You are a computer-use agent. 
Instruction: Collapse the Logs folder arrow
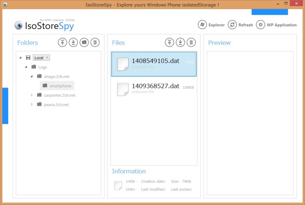pos(26,67)
